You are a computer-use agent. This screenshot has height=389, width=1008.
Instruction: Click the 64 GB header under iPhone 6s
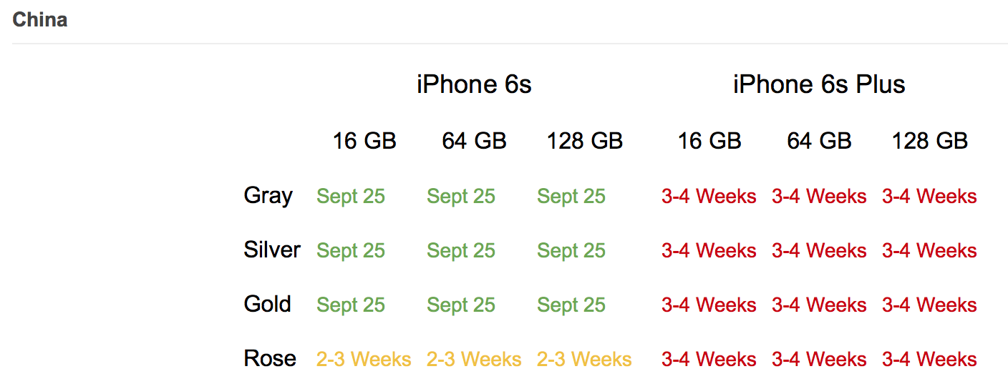tap(475, 141)
